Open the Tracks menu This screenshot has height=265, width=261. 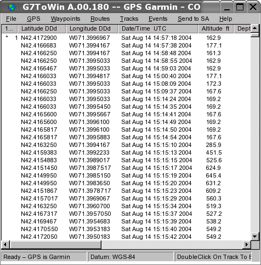click(129, 19)
